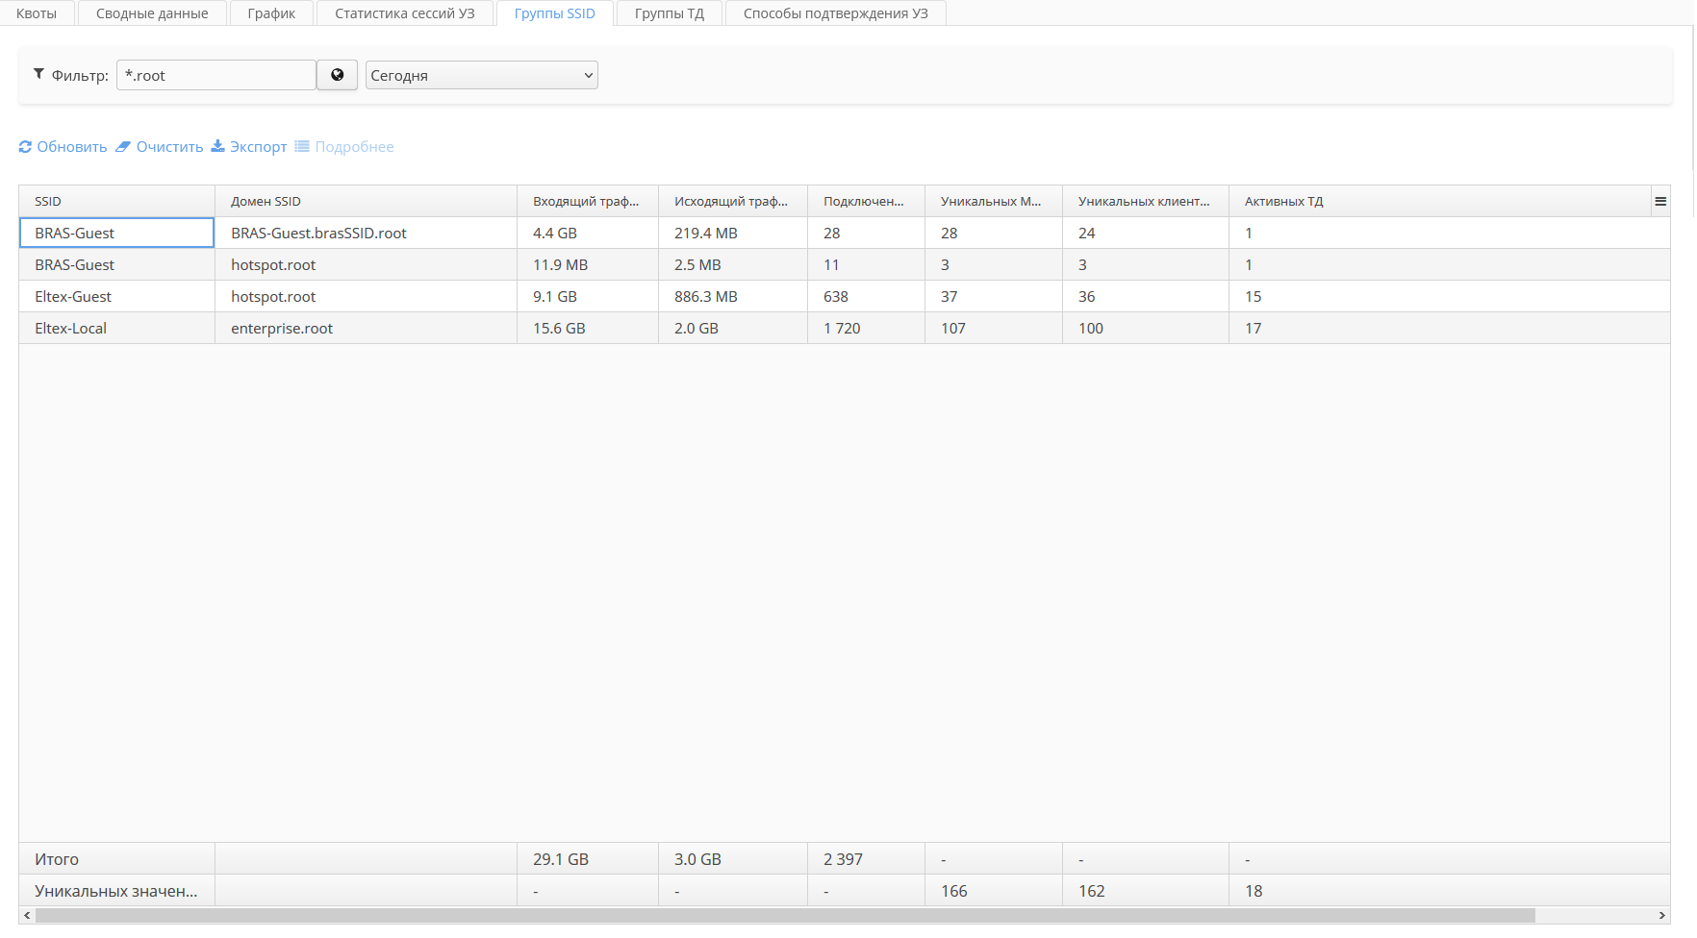
Task: Click the horizontal scrollbar thumb
Action: click(784, 916)
